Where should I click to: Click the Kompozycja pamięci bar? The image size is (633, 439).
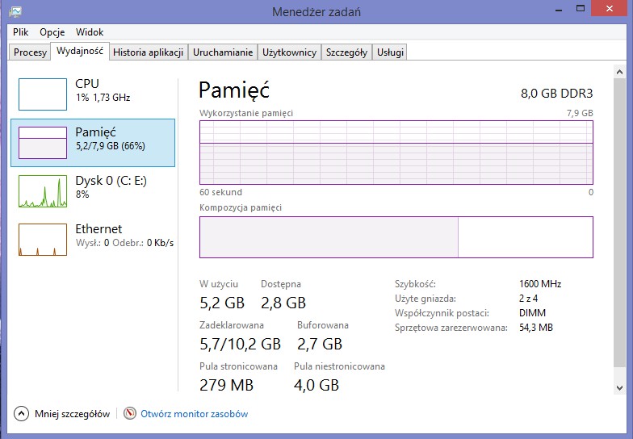[x=396, y=237]
